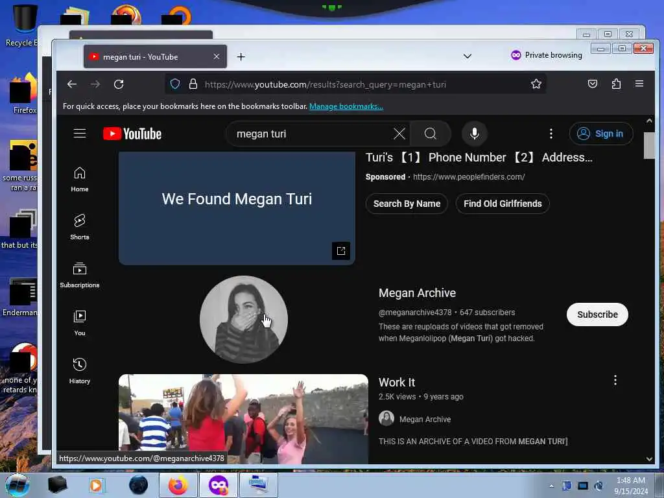Start voice search with the microphone
This screenshot has width=664, height=498.
click(474, 134)
